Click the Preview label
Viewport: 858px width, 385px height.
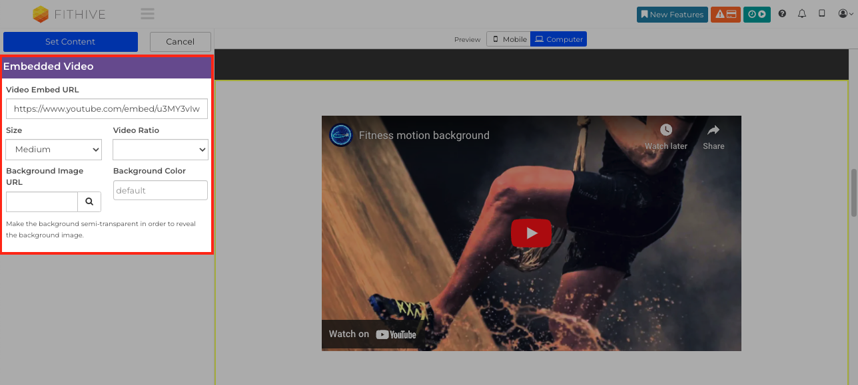pyautogui.click(x=467, y=40)
